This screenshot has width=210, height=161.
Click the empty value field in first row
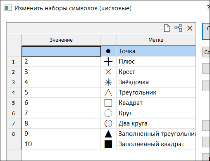click(61, 51)
